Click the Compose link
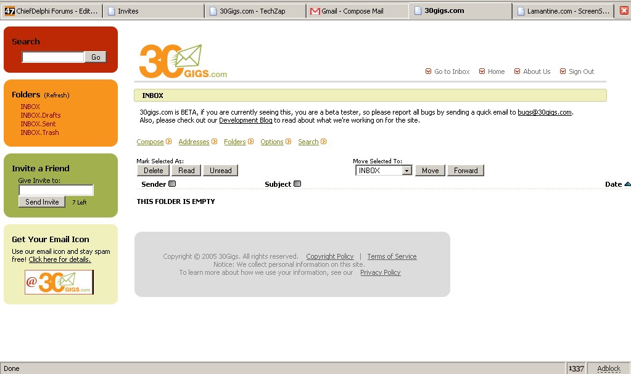The width and height of the screenshot is (631, 374). [150, 142]
